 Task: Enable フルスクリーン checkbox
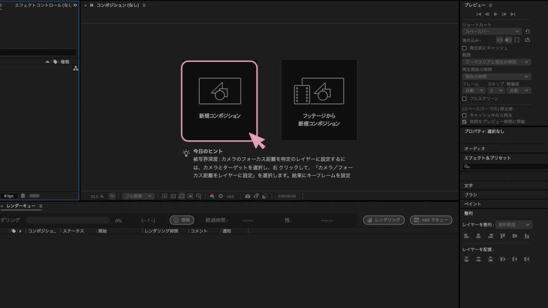click(x=465, y=99)
